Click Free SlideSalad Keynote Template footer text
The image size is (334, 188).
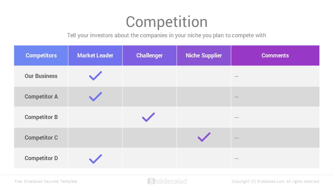[46, 181]
